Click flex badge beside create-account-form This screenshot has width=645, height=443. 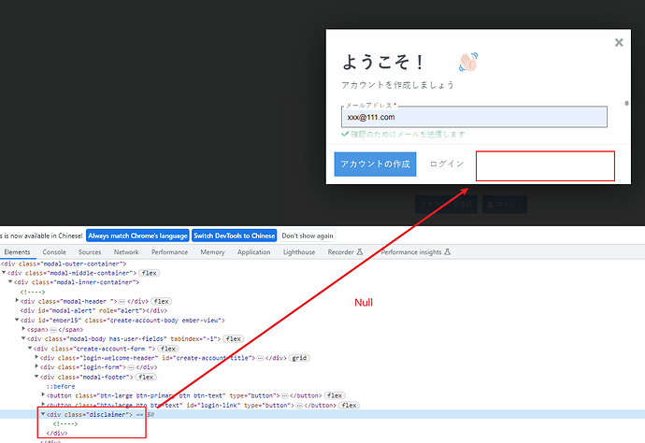pos(168,349)
